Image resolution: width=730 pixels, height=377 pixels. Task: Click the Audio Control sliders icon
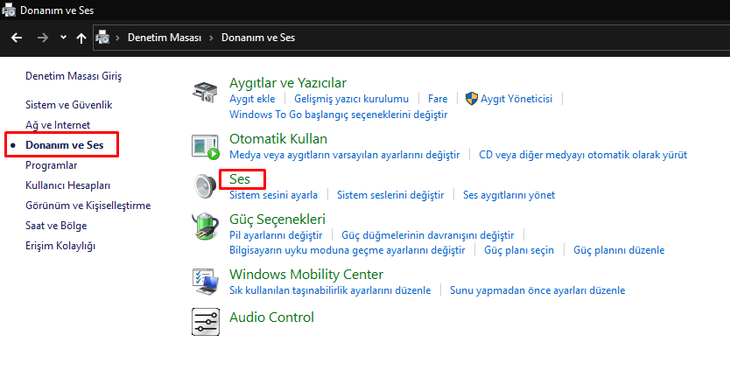(x=206, y=322)
